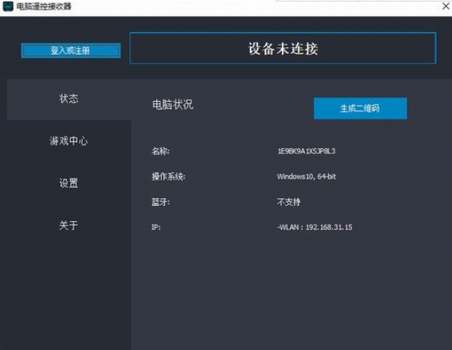Viewport: 452px width, 350px height.
Task: Click the IP: label
Action: point(156,227)
